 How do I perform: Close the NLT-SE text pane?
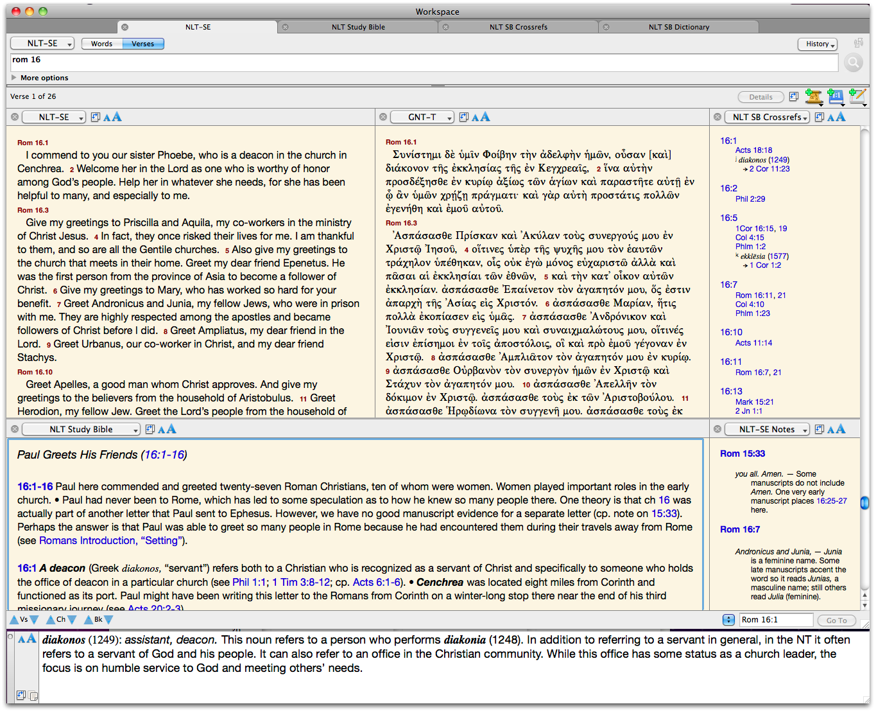click(x=15, y=117)
